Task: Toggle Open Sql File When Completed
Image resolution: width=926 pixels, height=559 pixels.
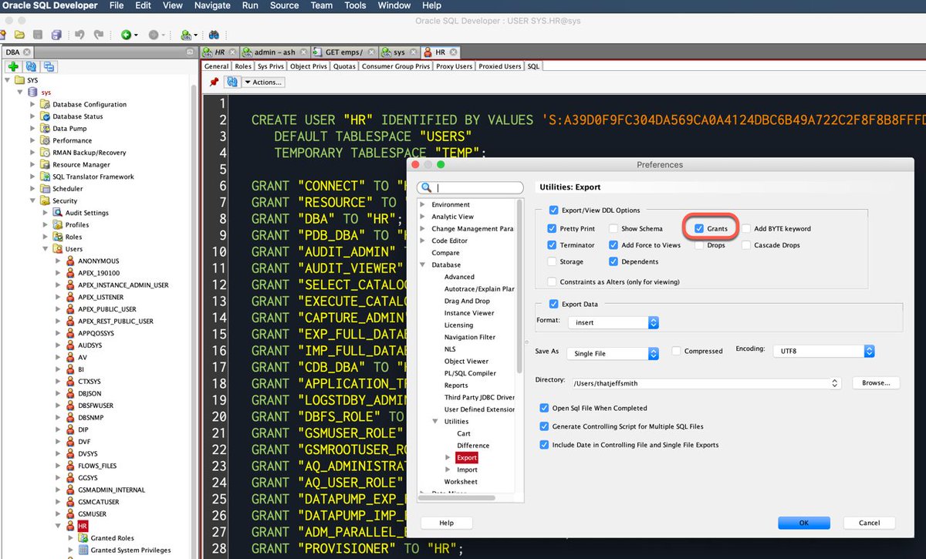Action: coord(545,408)
